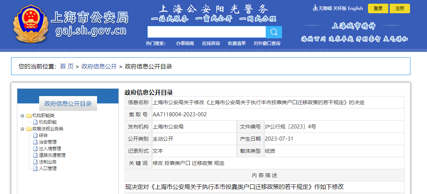Open 出入境管理 in the directory tree
427x194 pixels.
coord(50,149)
